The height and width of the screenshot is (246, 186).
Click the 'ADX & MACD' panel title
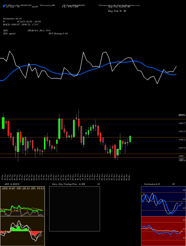click(12, 184)
